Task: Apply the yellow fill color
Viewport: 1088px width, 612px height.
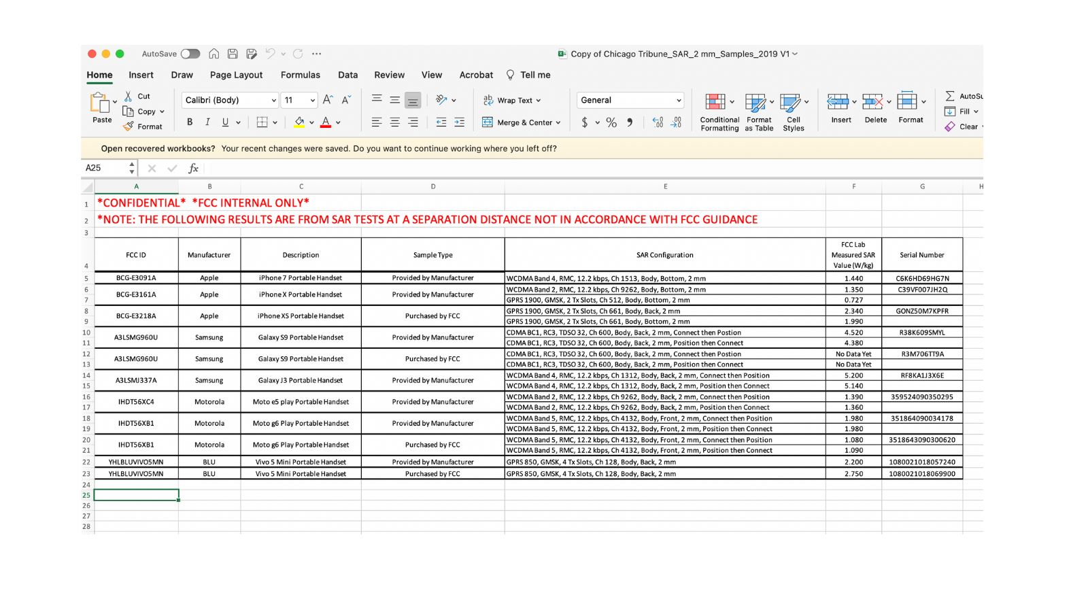Action: pos(299,122)
